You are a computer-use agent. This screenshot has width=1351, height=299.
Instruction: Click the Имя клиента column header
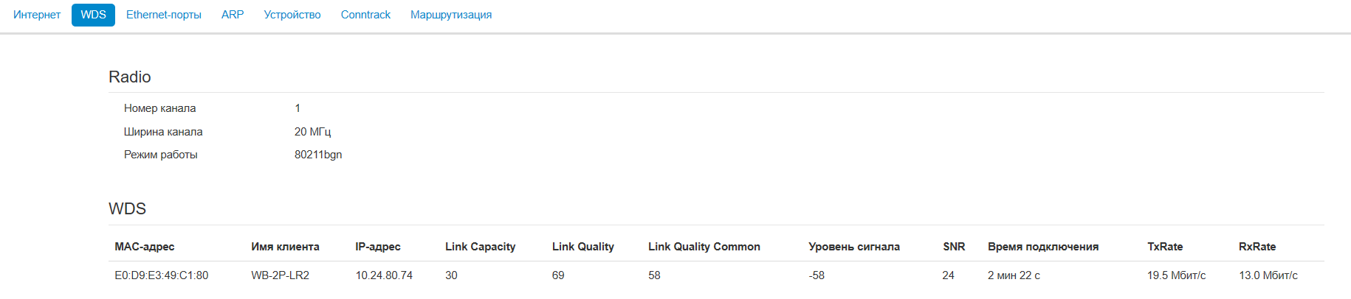click(x=285, y=247)
